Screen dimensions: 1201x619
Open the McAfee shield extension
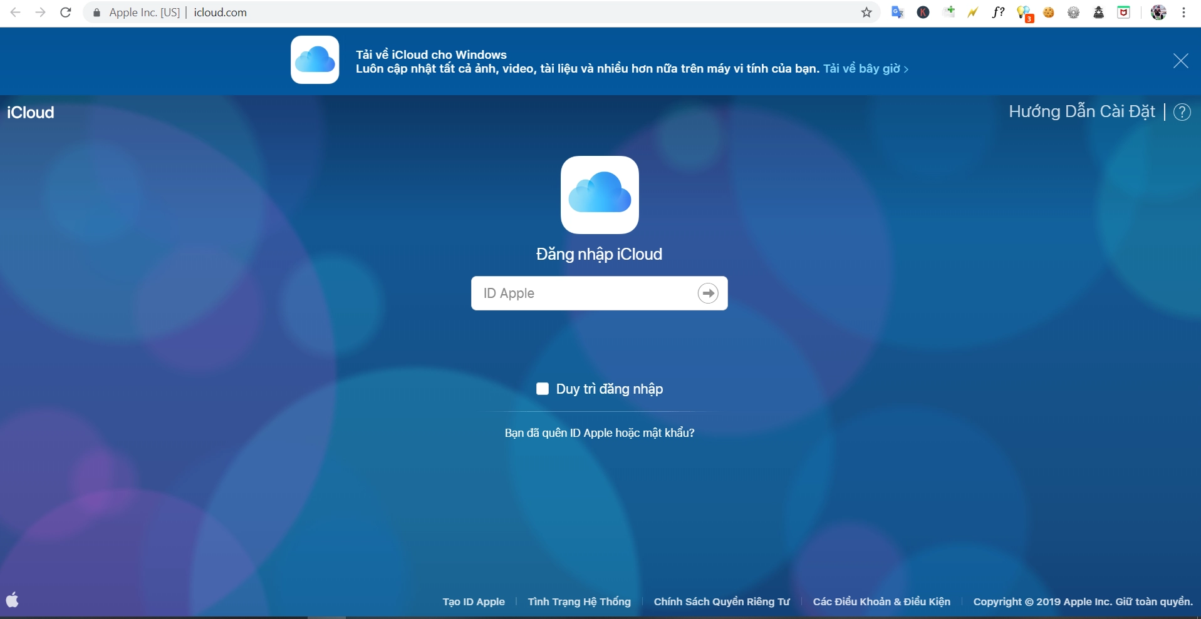click(1124, 13)
